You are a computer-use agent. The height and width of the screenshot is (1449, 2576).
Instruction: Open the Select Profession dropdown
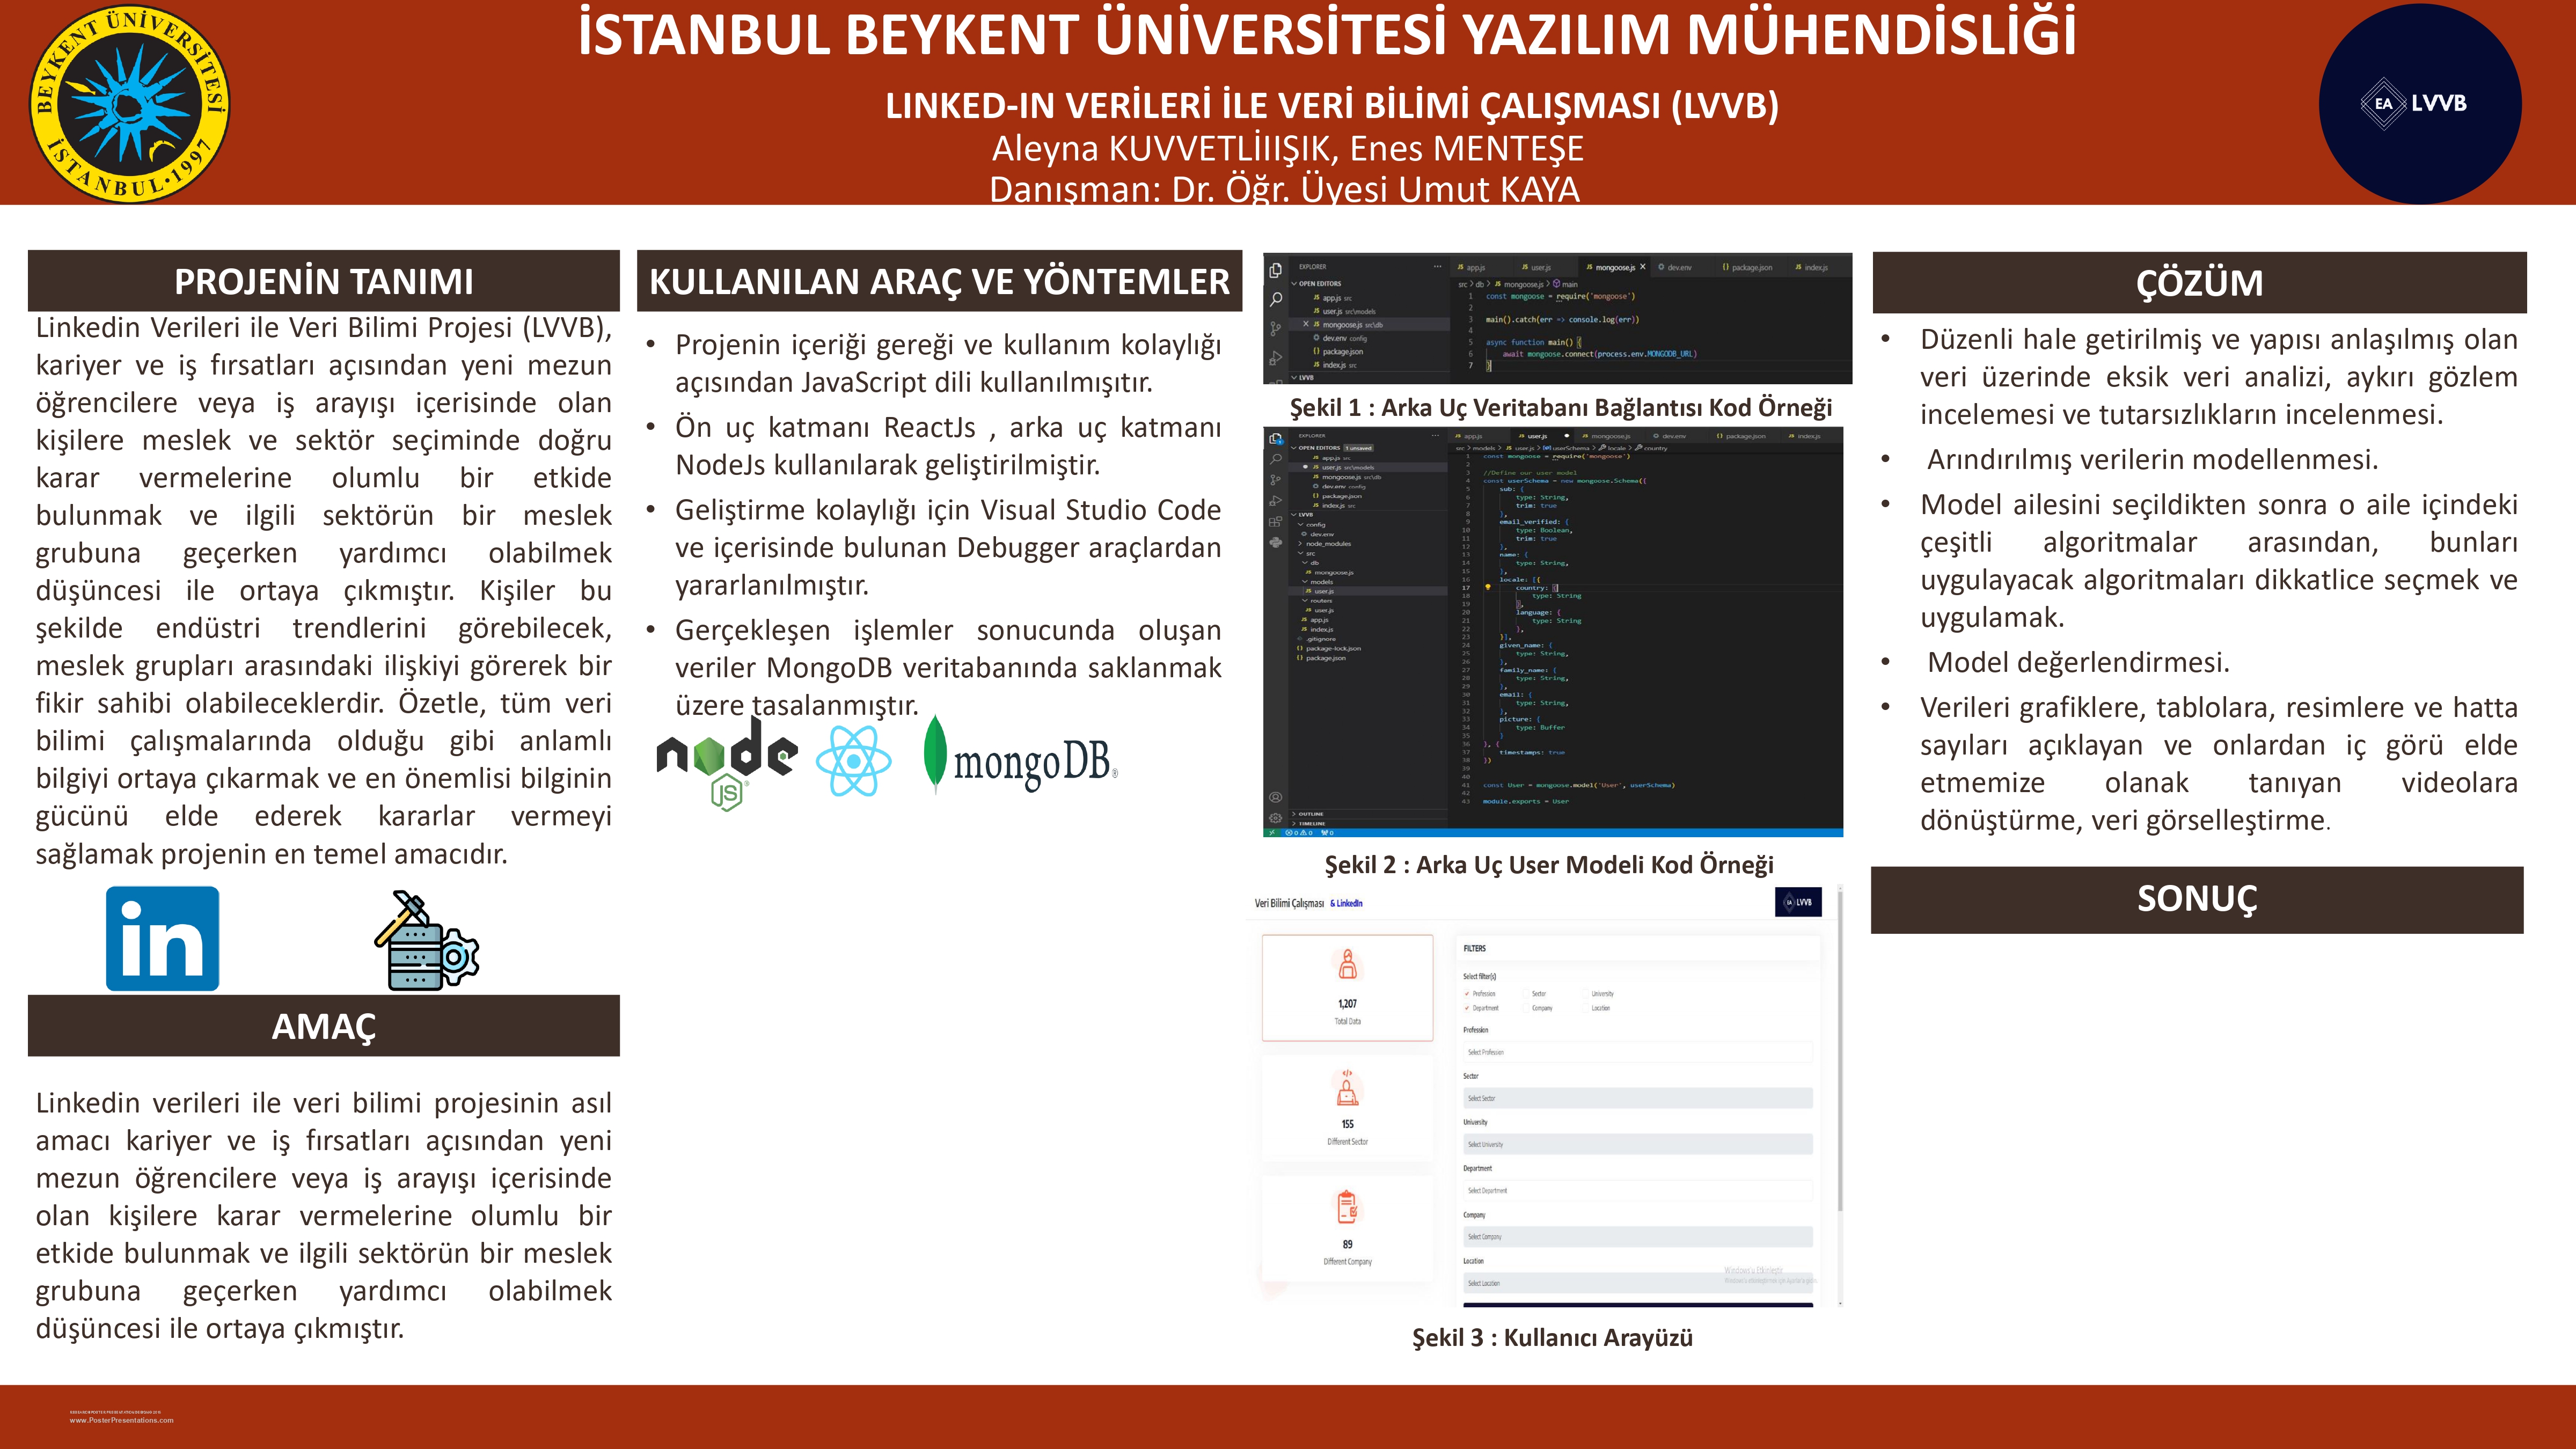pyautogui.click(x=1639, y=1052)
